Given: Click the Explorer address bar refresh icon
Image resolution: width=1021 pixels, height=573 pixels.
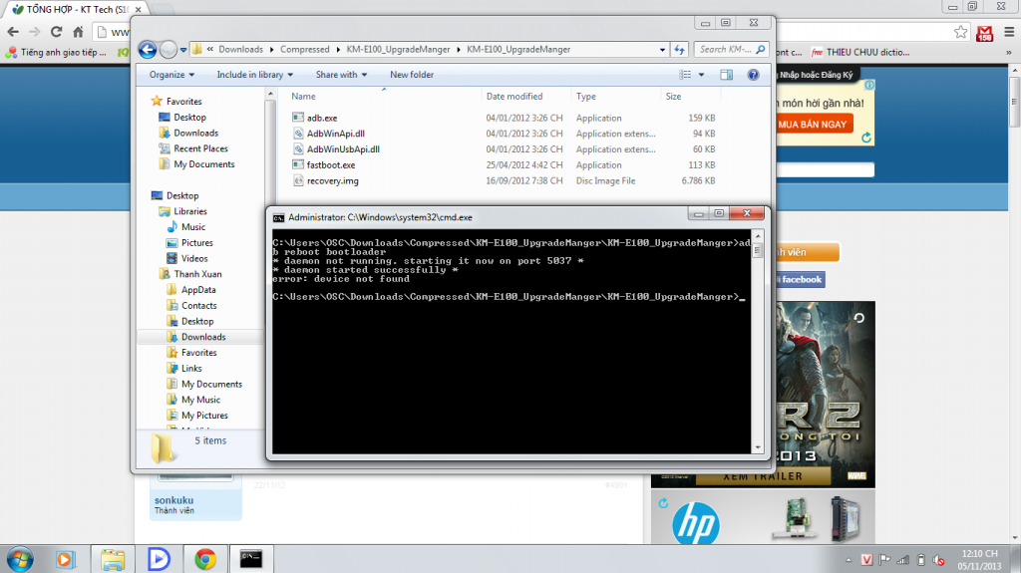Looking at the screenshot, I should (679, 49).
